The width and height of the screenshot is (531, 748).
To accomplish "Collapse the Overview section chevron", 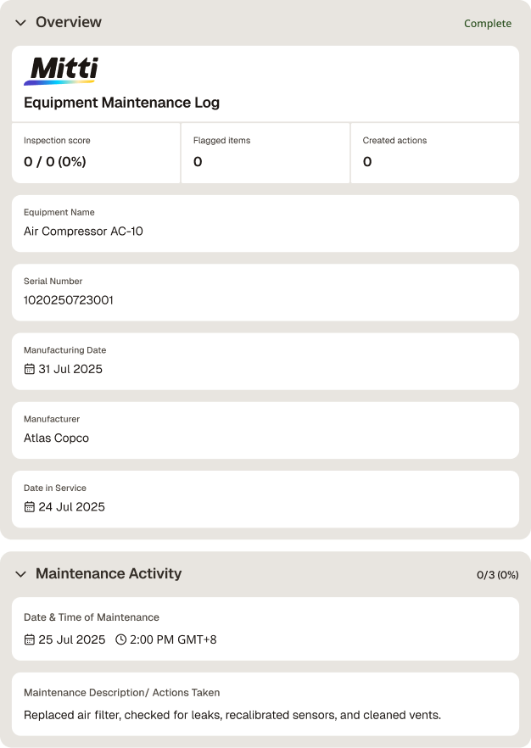I will (20, 22).
